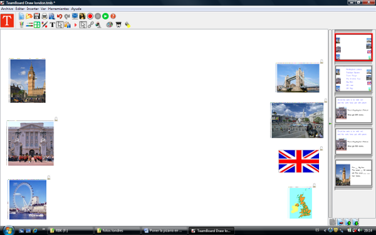Open the Herramientas menu
Image resolution: width=376 pixels, height=235 pixels.
(x=58, y=9)
